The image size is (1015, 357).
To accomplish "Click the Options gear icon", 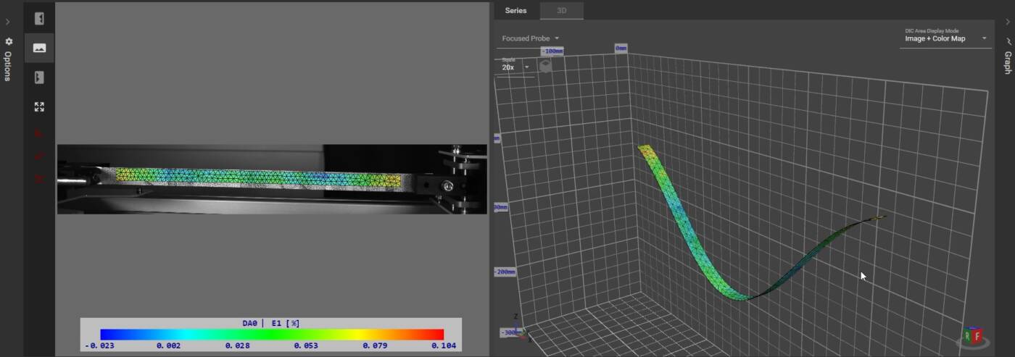I will click(x=9, y=42).
